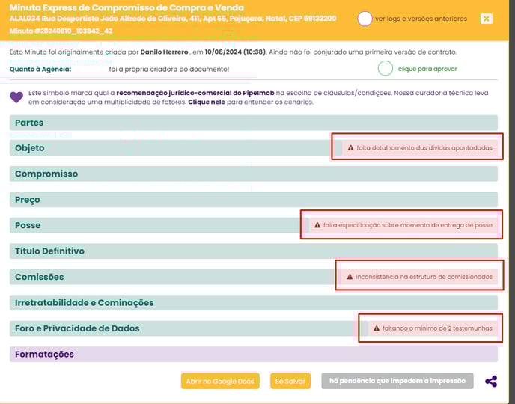This screenshot has height=404, width=515.
Task: Click the purple heart recommendation icon
Action: (16, 97)
